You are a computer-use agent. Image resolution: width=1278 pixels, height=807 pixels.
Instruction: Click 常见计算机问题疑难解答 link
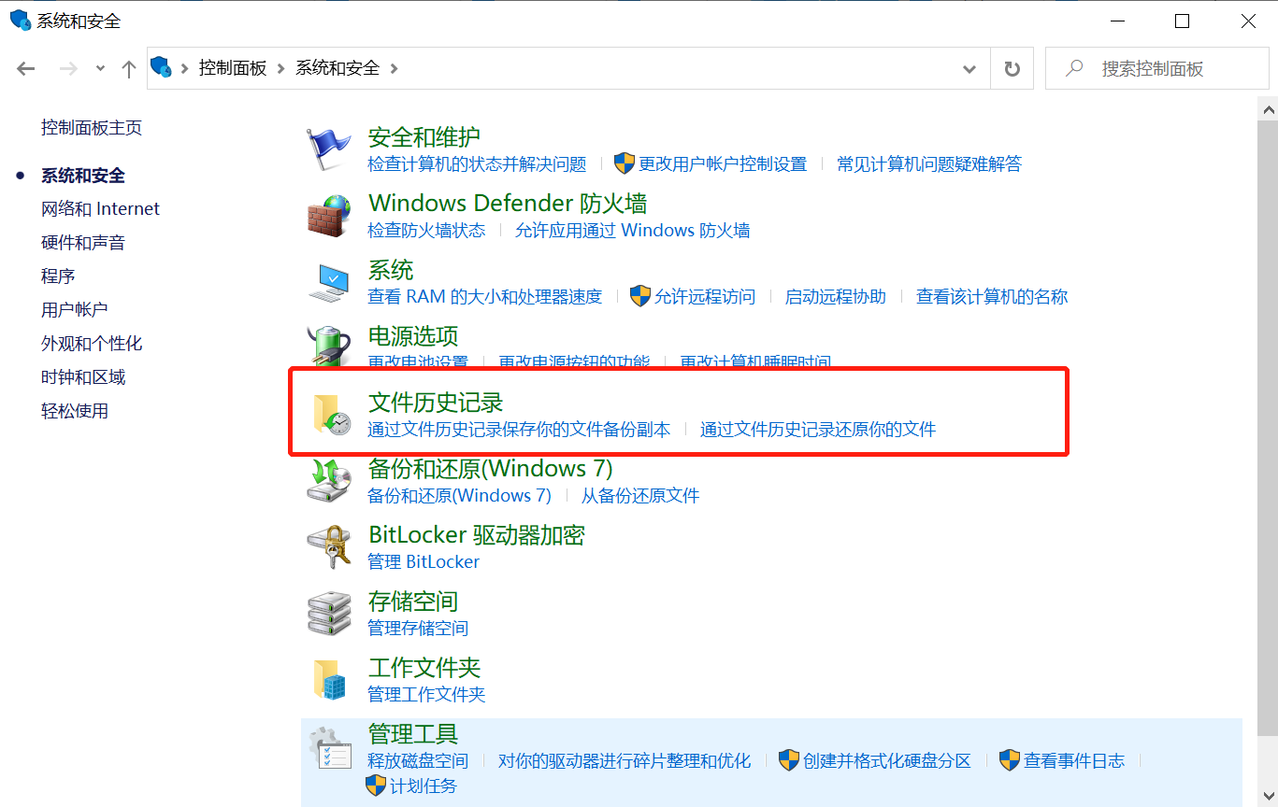929,163
